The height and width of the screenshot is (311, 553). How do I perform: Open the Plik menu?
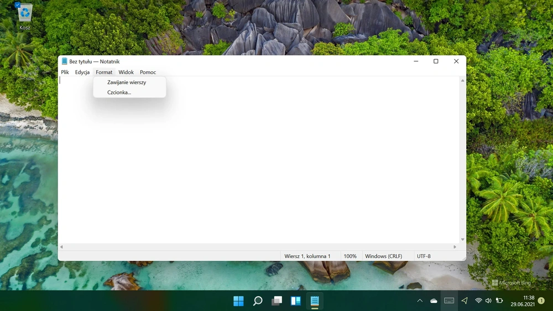click(65, 72)
